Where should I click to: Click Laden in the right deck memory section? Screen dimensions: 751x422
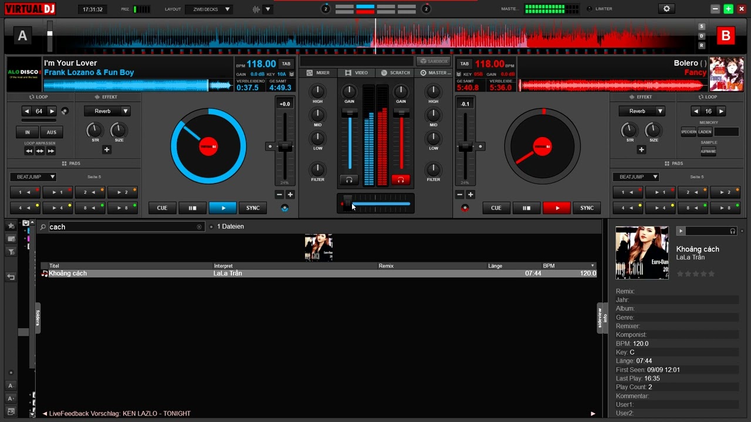(705, 132)
